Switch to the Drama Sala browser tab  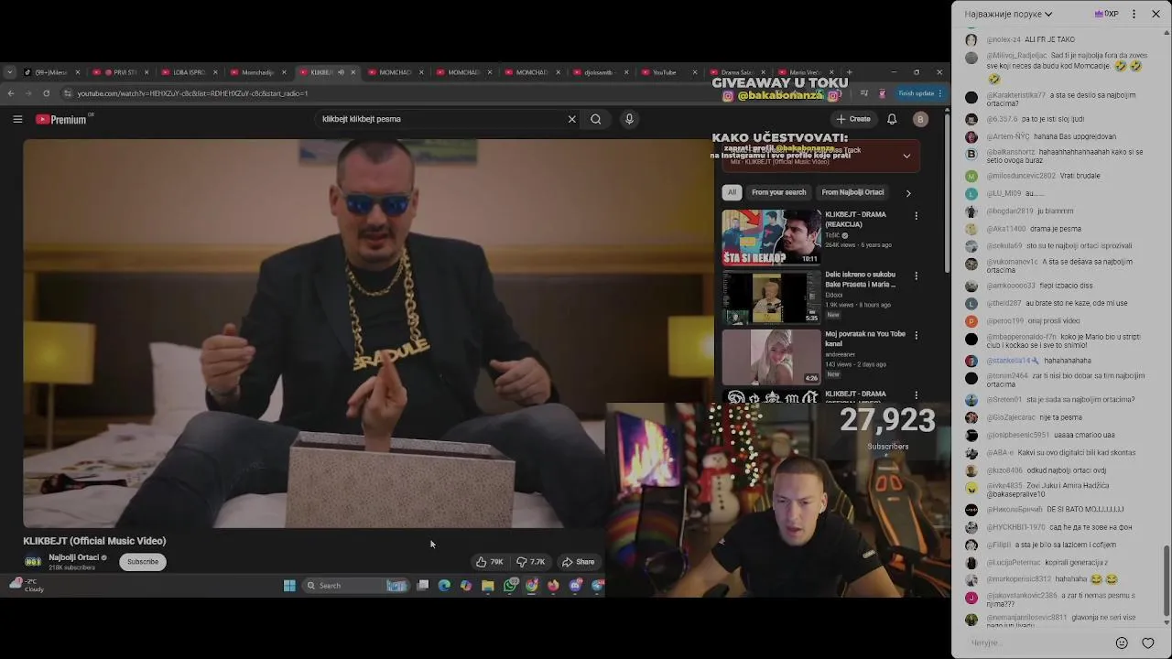click(x=737, y=72)
